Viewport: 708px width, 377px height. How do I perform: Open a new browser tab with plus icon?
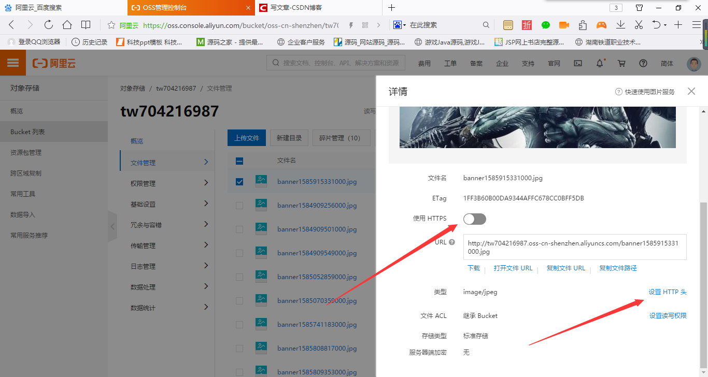(391, 7)
